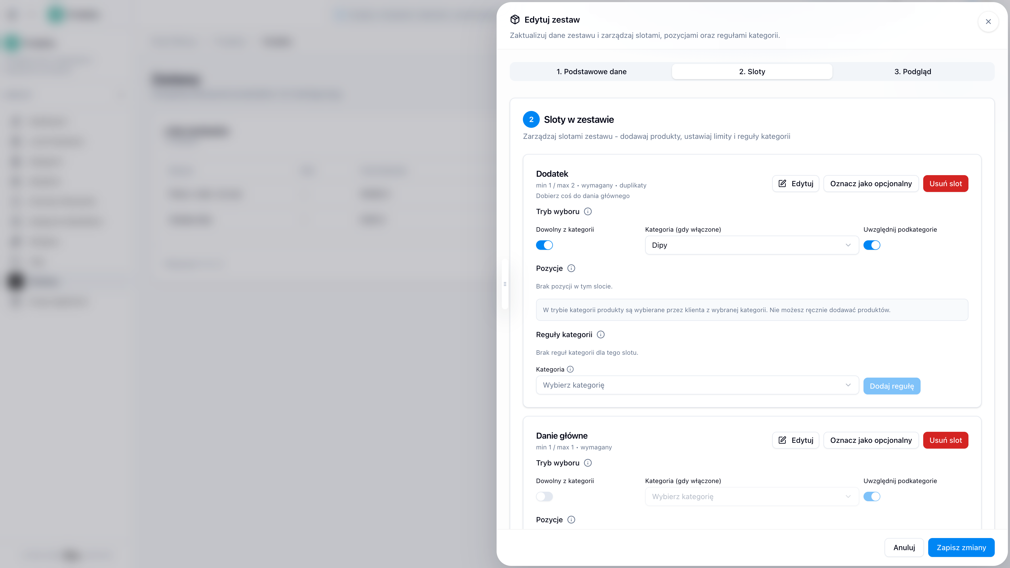This screenshot has height=568, width=1010.
Task: Click the Danie główne slot heading
Action: 562,436
